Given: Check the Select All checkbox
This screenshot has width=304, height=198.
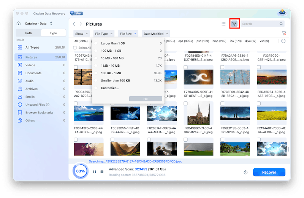Looking at the screenshot, I should [75, 48].
